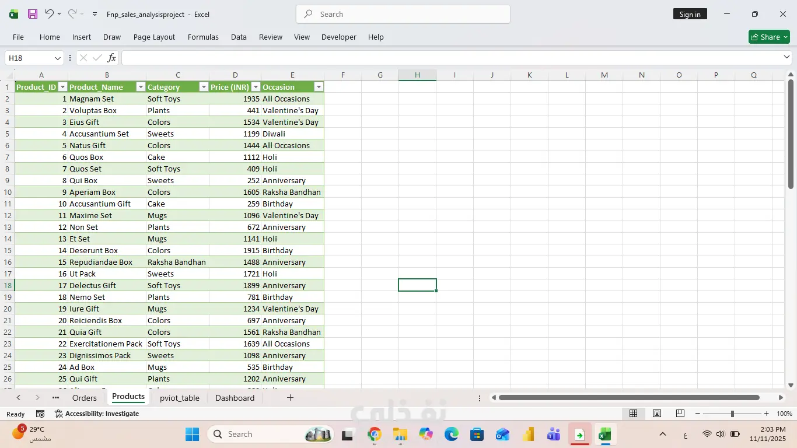Expand the formula bar
This screenshot has height=448, width=797.
(x=786, y=57)
